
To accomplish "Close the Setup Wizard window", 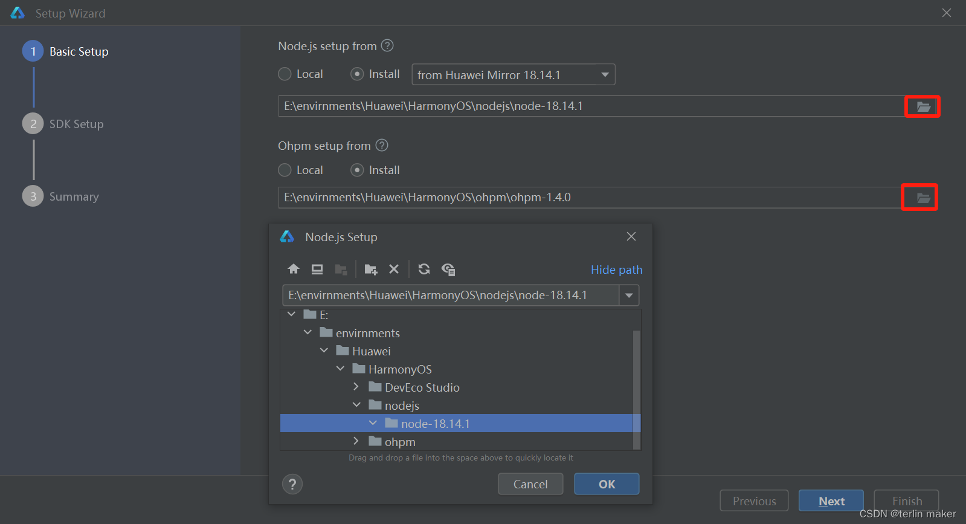I will click(947, 13).
